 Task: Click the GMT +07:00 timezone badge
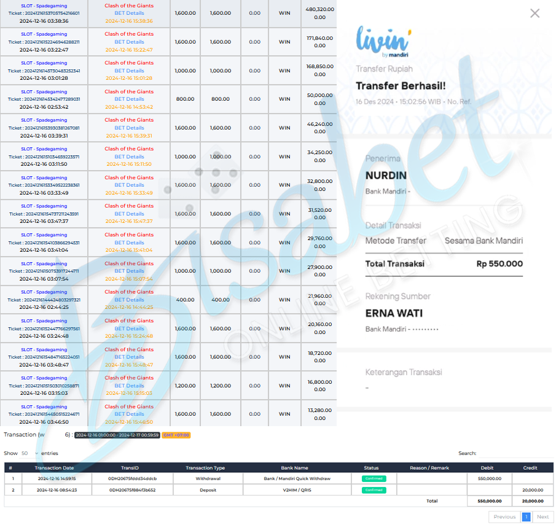[x=176, y=435]
